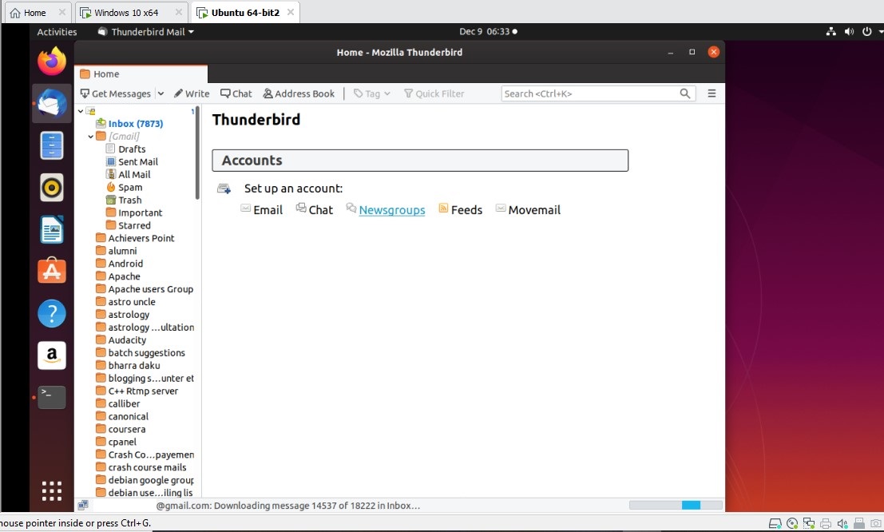Select the cpanel folder
Viewport: 884px width, 532px height.
coord(122,443)
